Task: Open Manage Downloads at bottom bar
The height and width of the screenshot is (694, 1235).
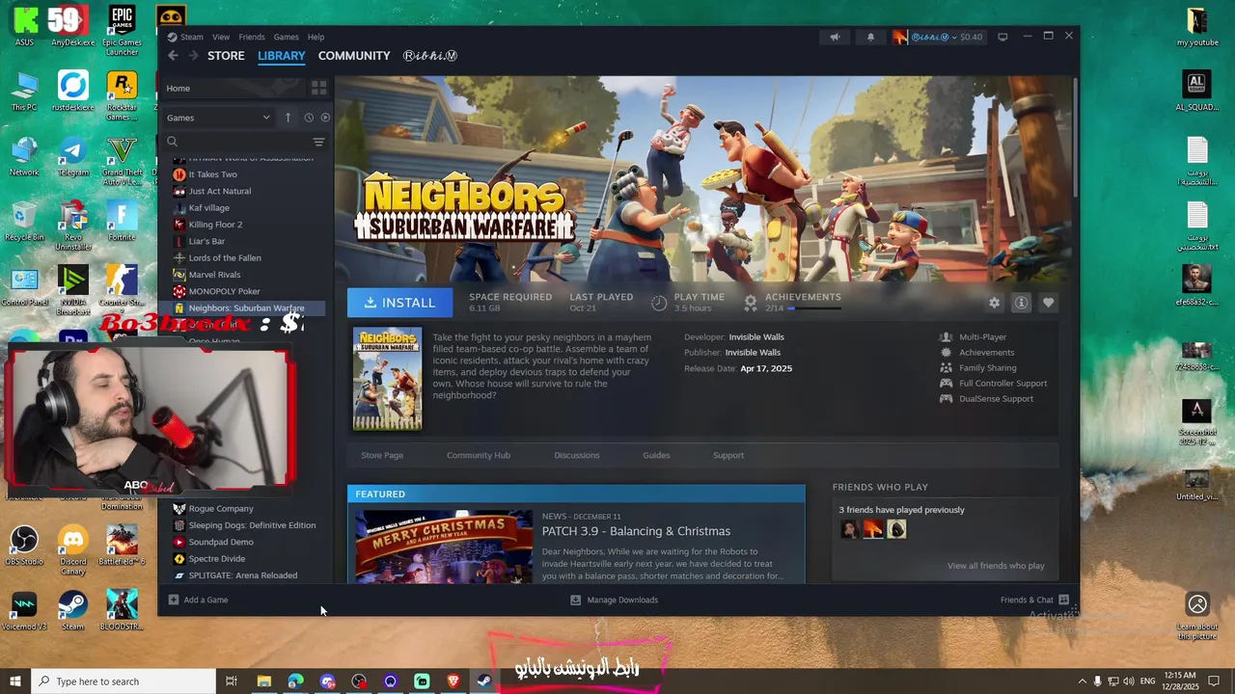Action: [x=614, y=600]
